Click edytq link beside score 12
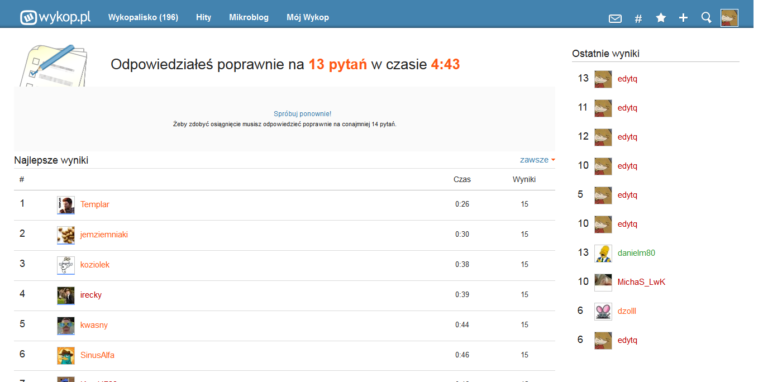 (627, 137)
